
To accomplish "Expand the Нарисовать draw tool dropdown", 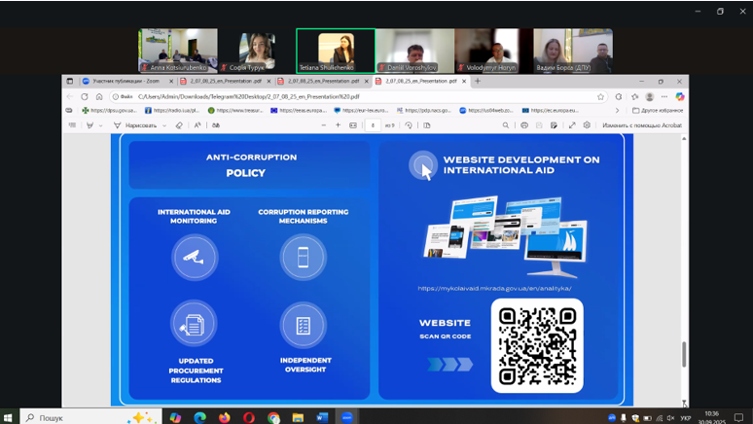I will [x=166, y=125].
